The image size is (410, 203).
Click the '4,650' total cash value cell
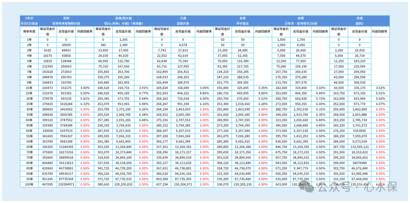click(301, 45)
